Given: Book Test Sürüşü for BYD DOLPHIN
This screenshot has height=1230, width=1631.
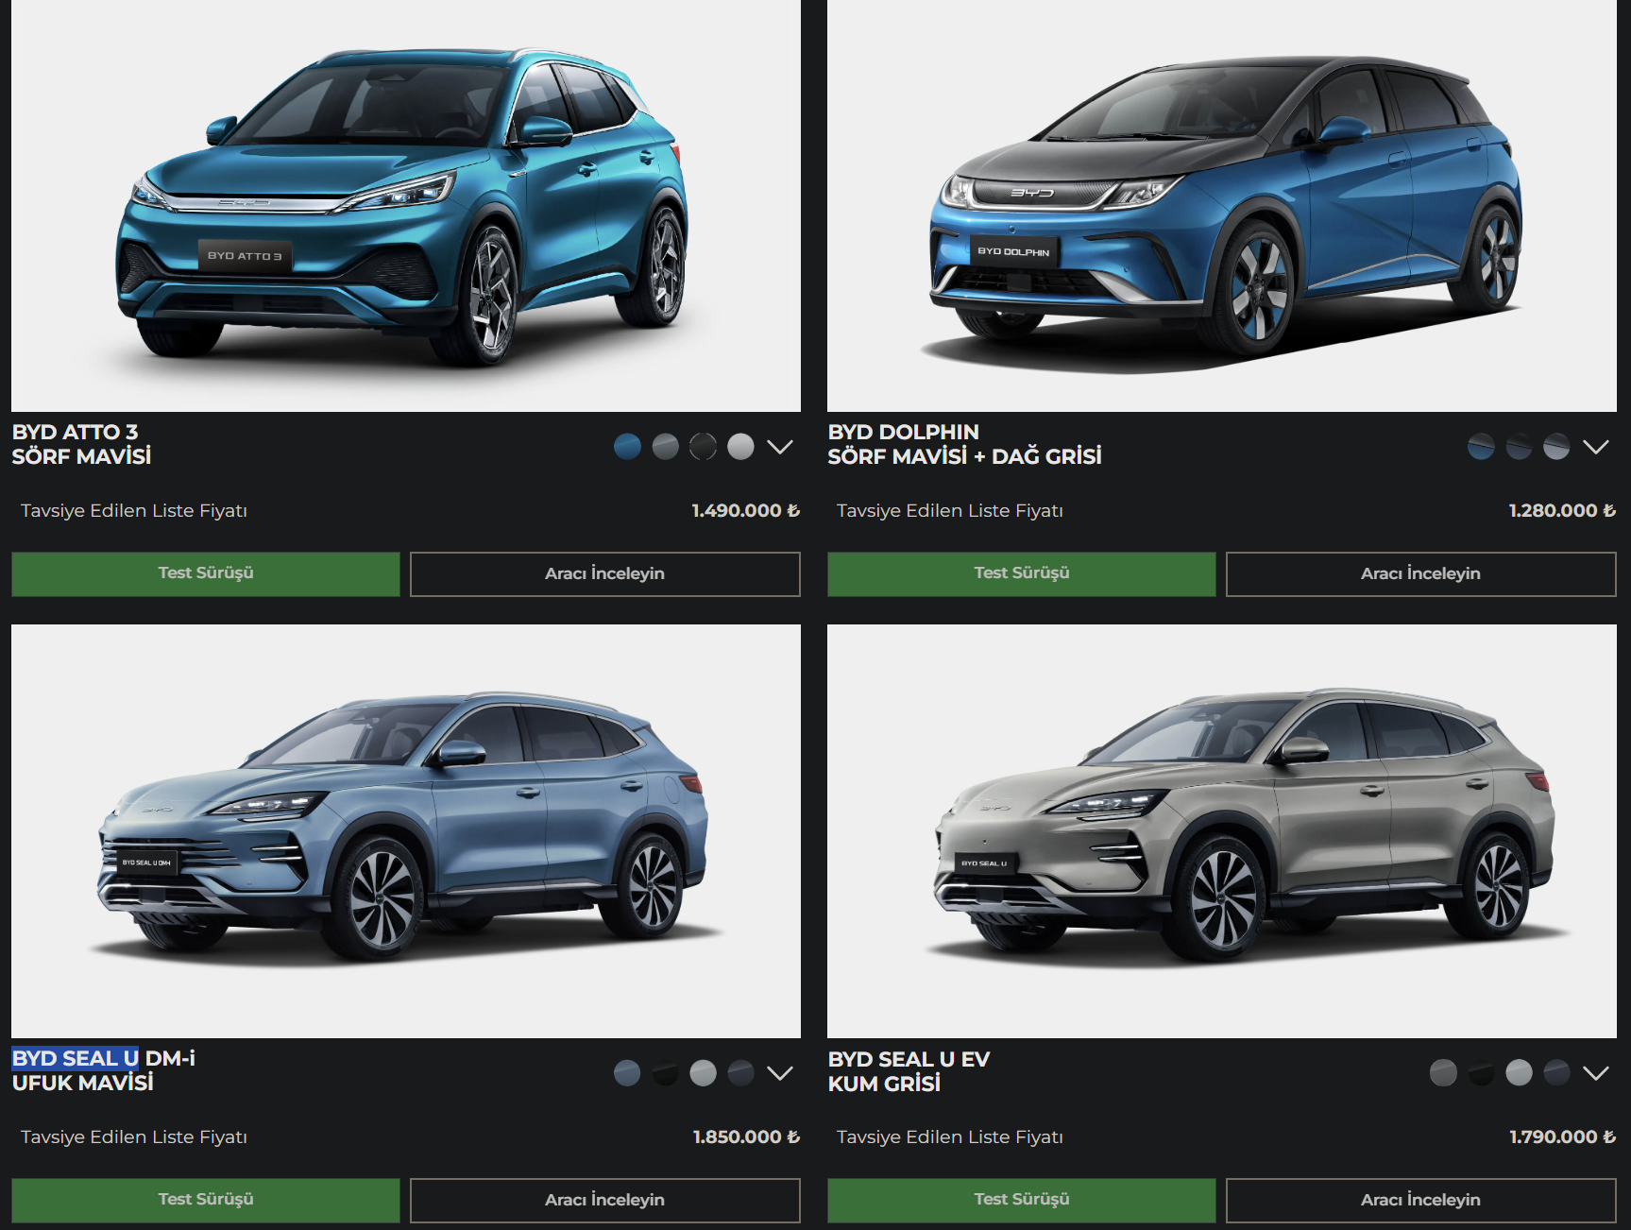Looking at the screenshot, I should (x=1022, y=573).
